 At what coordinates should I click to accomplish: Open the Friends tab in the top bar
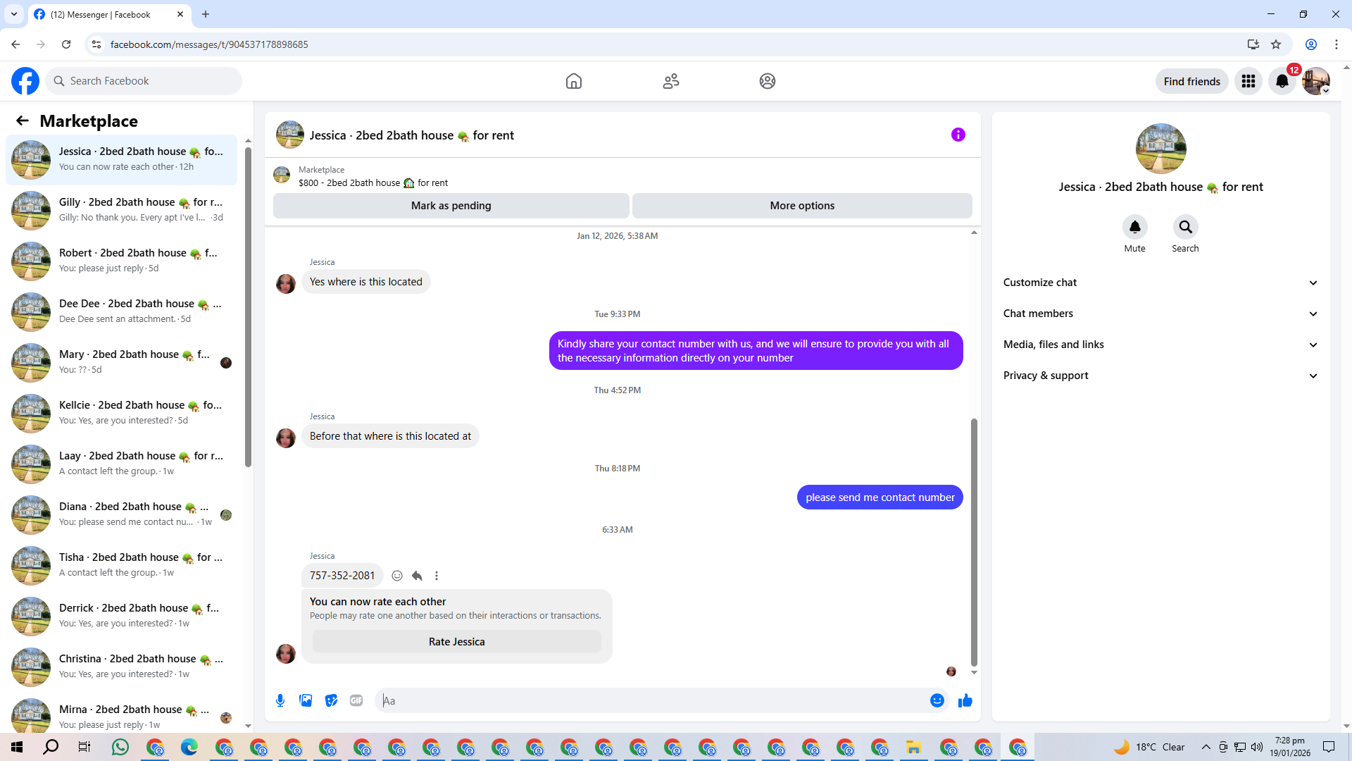670,81
